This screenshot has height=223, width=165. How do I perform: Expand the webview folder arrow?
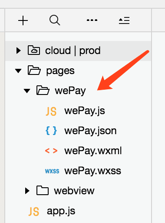tap(27, 191)
